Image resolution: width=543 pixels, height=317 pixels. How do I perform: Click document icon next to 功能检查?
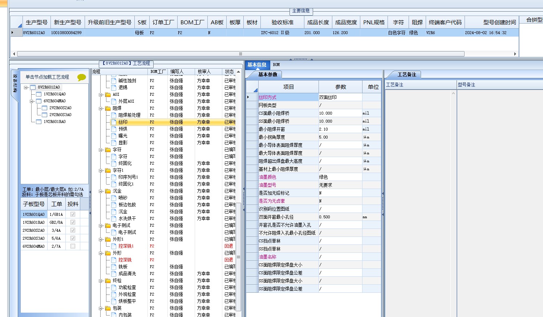click(x=114, y=287)
